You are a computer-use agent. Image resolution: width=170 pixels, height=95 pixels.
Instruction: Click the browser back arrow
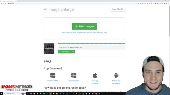[x=1, y=3]
